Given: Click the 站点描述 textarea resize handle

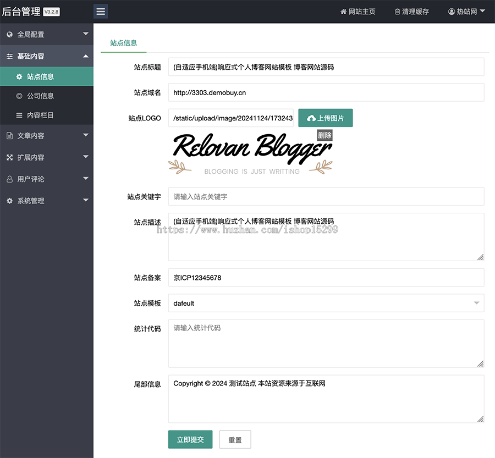Looking at the screenshot, I should pyautogui.click(x=481, y=257).
